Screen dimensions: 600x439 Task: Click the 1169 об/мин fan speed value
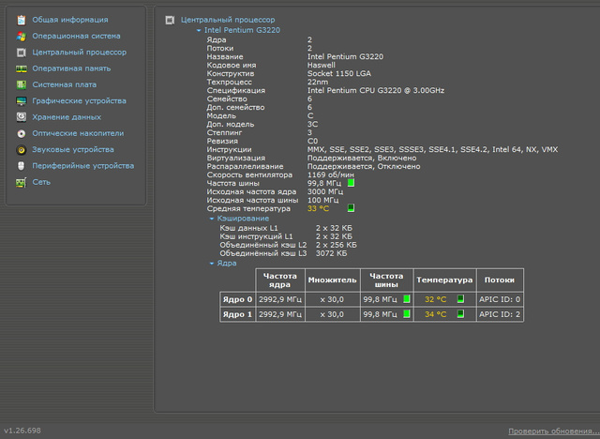click(331, 174)
